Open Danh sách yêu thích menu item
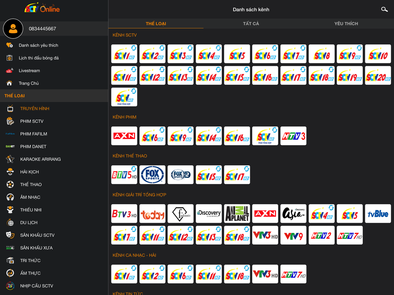This screenshot has height=295, width=394. pyautogui.click(x=54, y=45)
